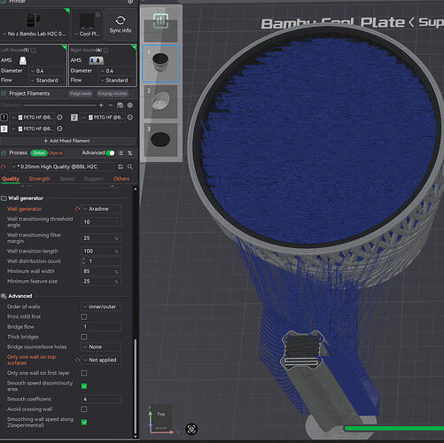Viewport: 444px width, 443px height.
Task: Open Order of walls dropdown
Action: coord(101,307)
